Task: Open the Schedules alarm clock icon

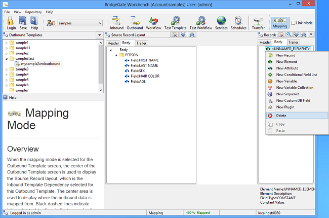Action: 238,21
